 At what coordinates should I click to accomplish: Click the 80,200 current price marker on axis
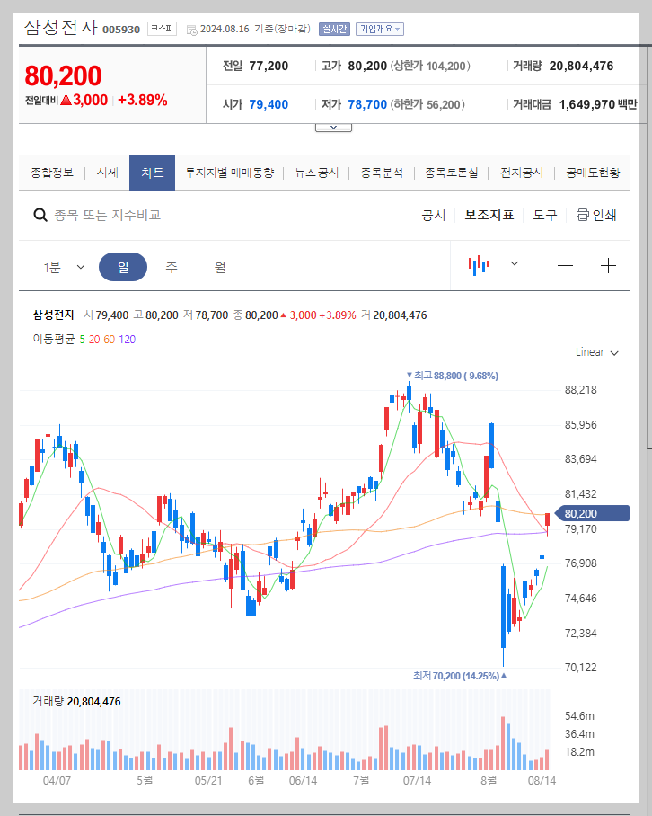[x=592, y=514]
